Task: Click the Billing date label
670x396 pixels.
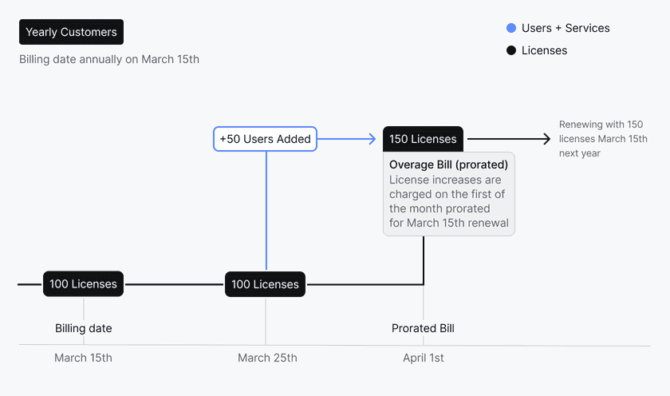Action: [x=83, y=328]
